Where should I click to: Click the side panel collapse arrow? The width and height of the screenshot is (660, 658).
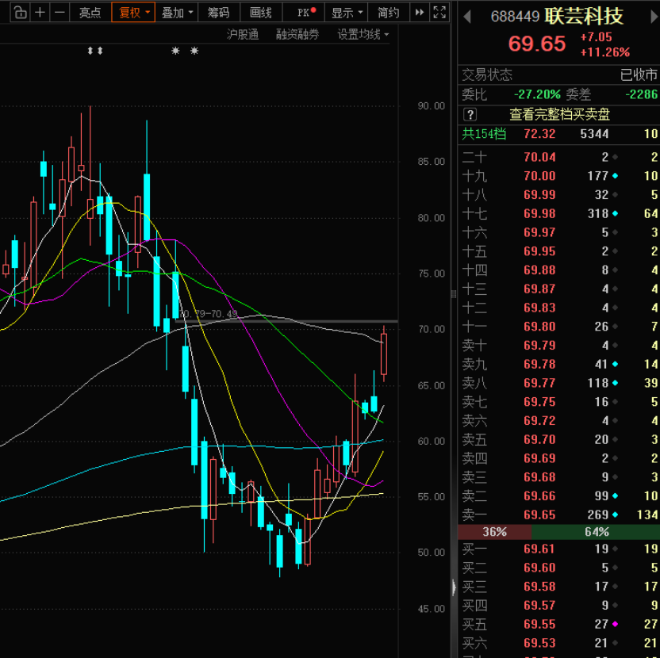(x=454, y=587)
